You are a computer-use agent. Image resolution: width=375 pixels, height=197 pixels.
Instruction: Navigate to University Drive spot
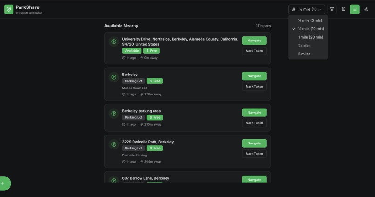pos(254,41)
